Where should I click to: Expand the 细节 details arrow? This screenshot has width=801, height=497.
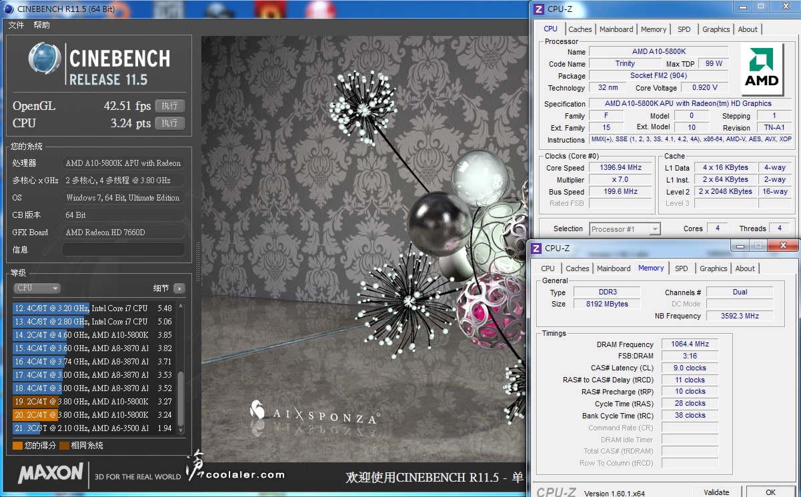pos(179,288)
